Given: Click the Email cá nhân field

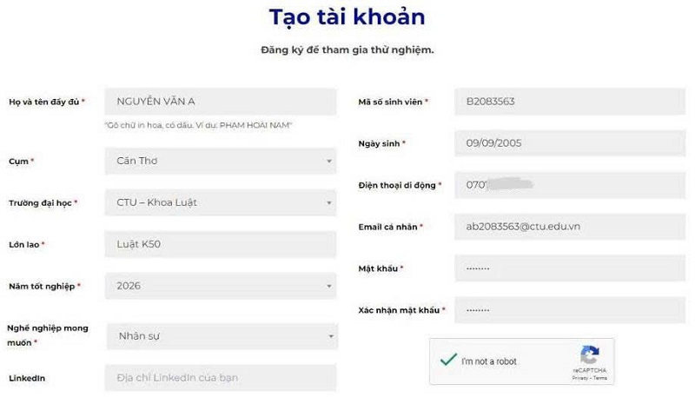Looking at the screenshot, I should (x=570, y=227).
